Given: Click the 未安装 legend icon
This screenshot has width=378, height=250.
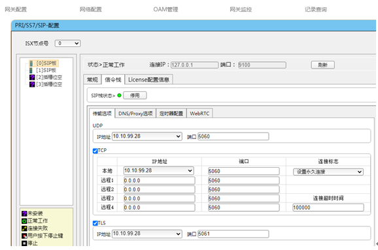Looking at the screenshot, I should (x=24, y=213).
